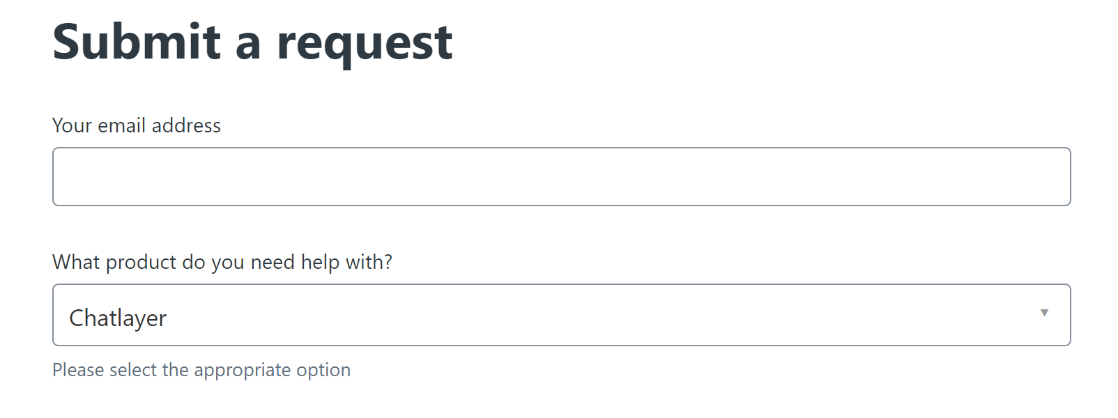Click the dropdown arrow icon beside Chatlayer
The height and width of the screenshot is (418, 1118).
[x=1043, y=313]
